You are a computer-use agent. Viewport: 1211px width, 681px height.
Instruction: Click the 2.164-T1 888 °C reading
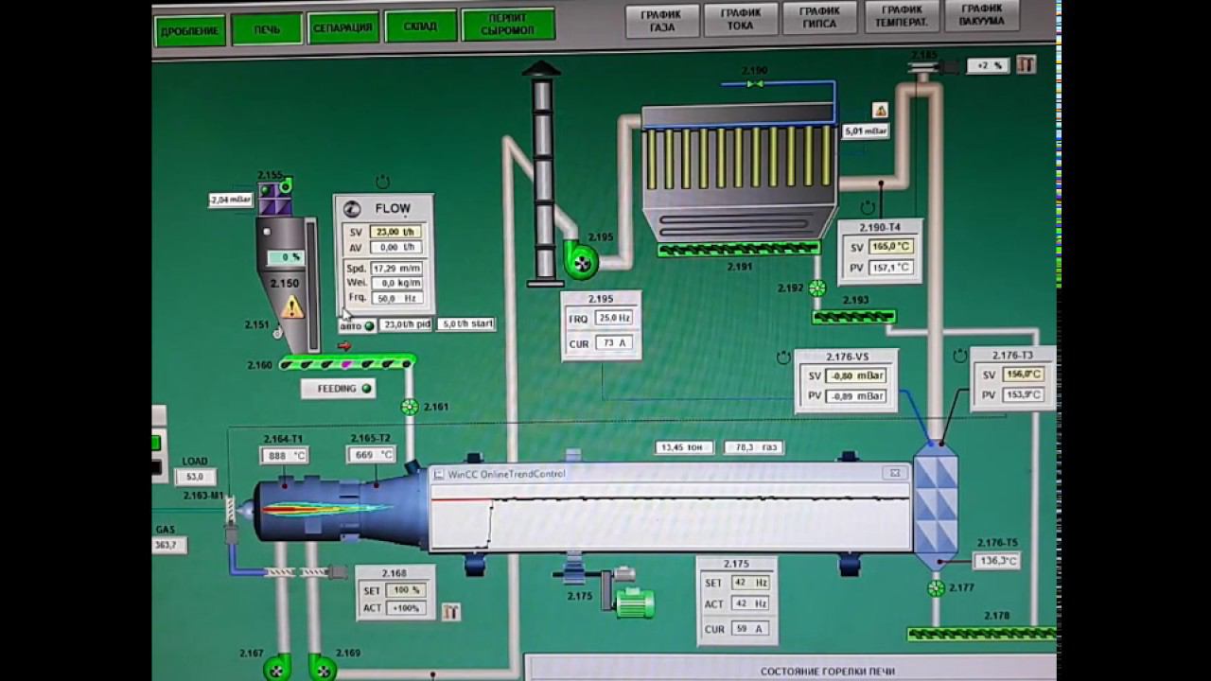[285, 456]
